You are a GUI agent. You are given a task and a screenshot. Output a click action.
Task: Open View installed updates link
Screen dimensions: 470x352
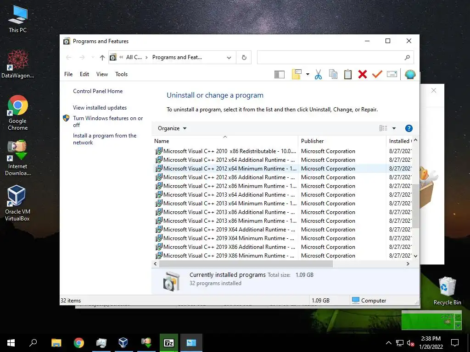click(x=100, y=108)
